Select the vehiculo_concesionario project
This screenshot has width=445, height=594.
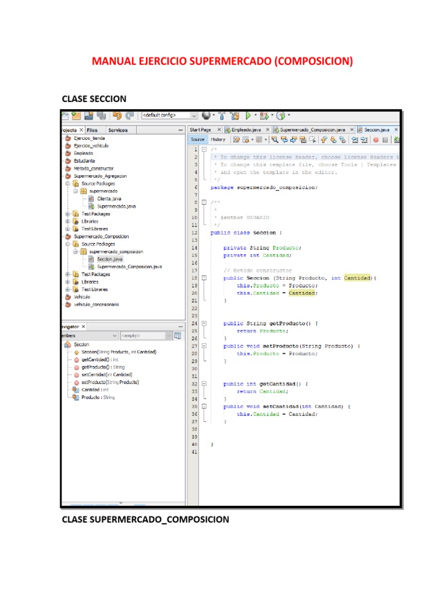[x=97, y=305]
